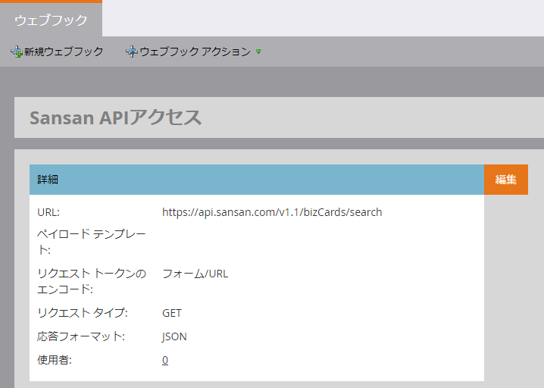544x388 pixels.
Task: Select the フォーム/URL encoding value
Action: [x=195, y=274]
